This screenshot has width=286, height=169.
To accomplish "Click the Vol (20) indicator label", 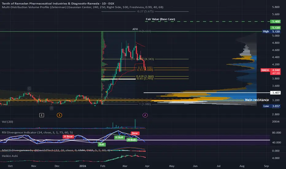I will (7, 122).
